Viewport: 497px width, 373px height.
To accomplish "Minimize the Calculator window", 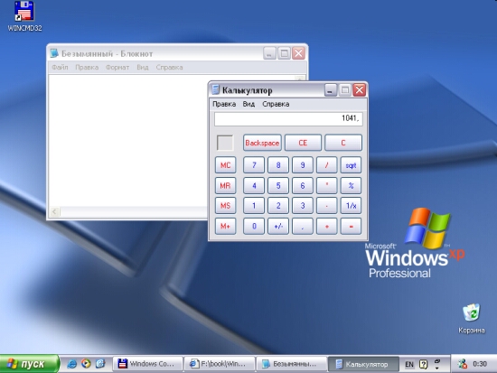I will click(330, 90).
